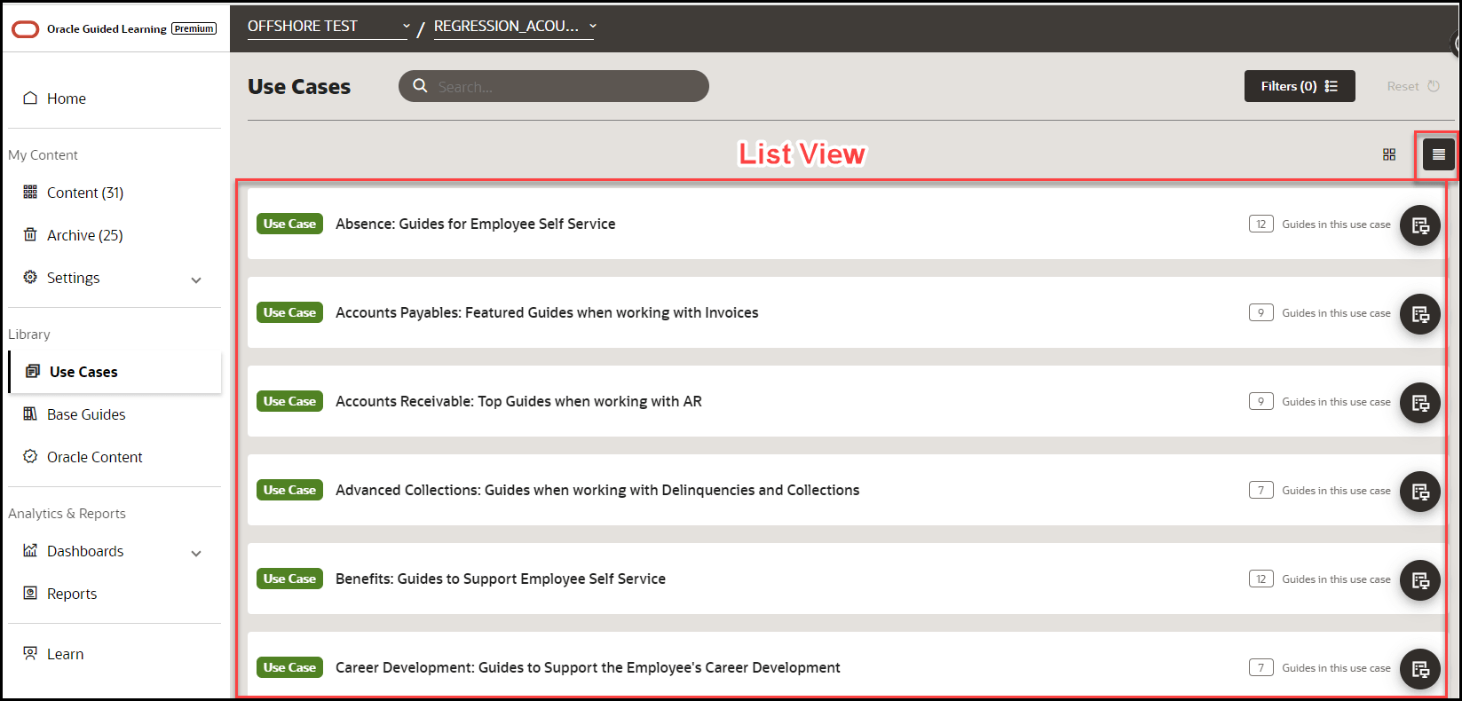Image resolution: width=1462 pixels, height=701 pixels.
Task: Expand the Settings menu chevron
Action: (x=196, y=280)
